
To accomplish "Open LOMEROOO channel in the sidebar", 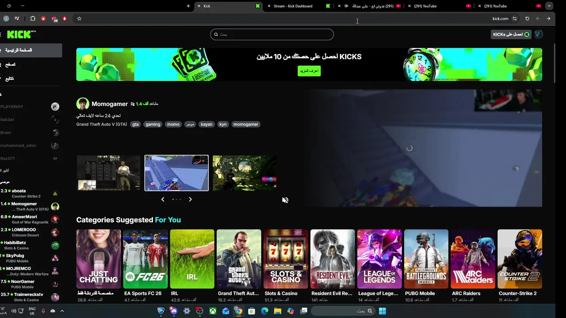I will coord(30,232).
